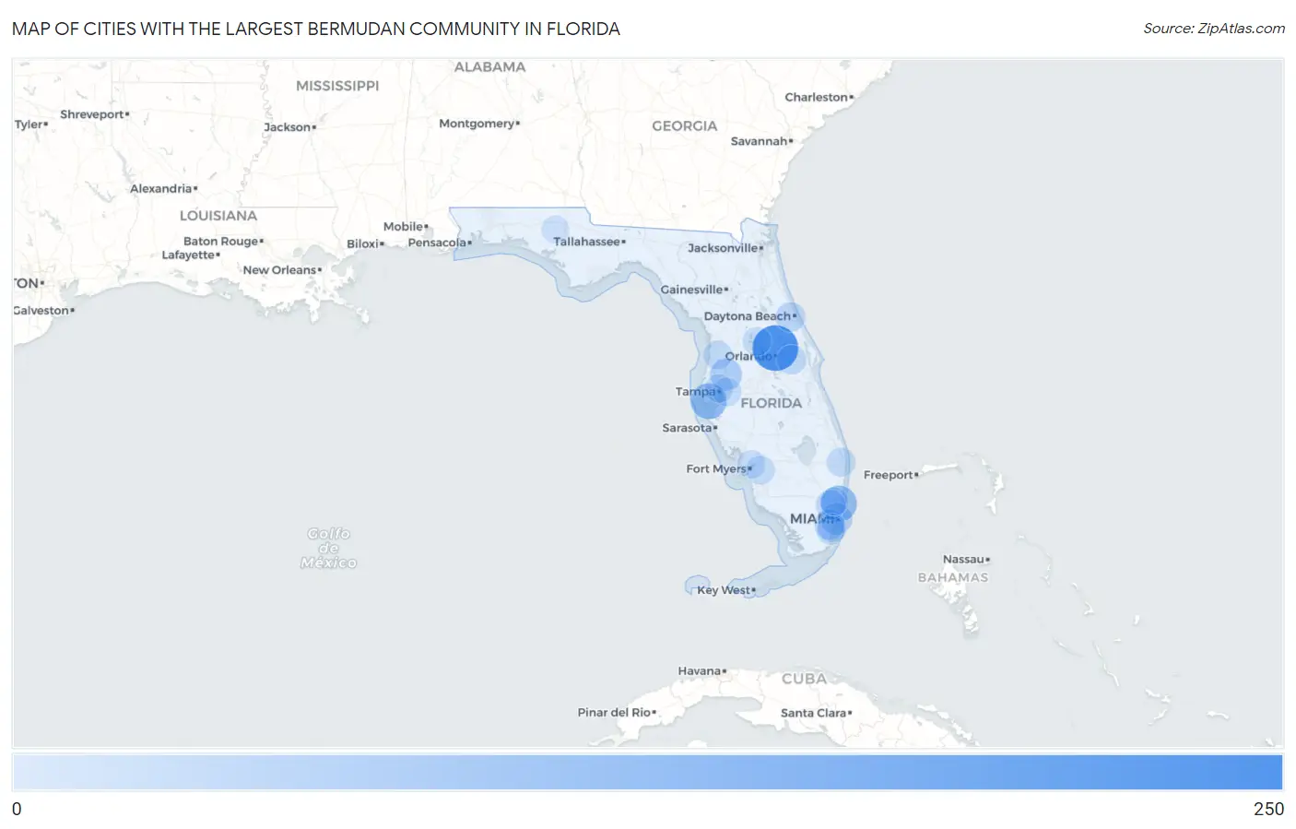The height and width of the screenshot is (829, 1296).
Task: Click the Golfo de México label
Action: 328,548
